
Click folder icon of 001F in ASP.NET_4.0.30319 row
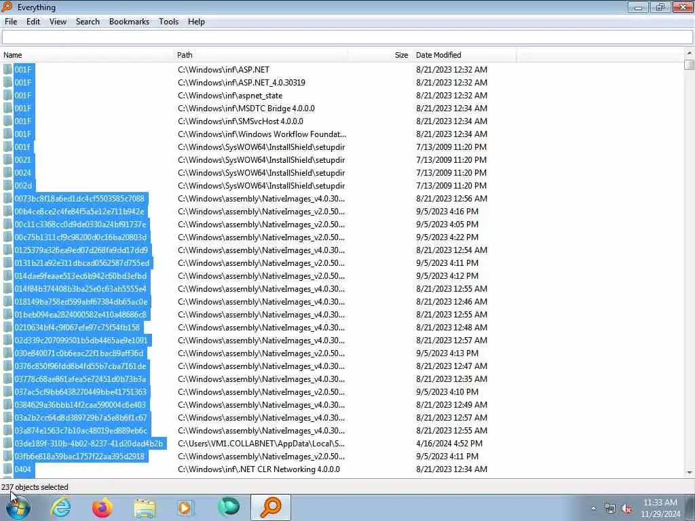[7, 82]
